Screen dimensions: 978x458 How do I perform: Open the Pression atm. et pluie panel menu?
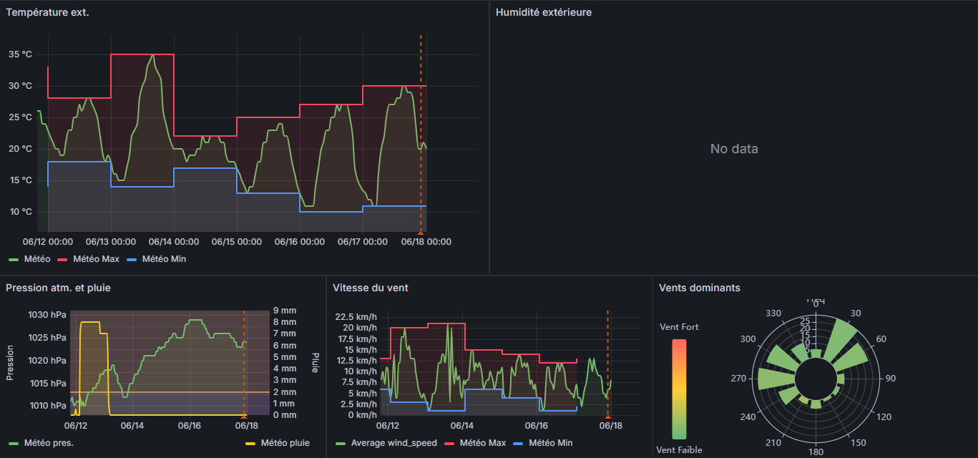[x=58, y=288]
